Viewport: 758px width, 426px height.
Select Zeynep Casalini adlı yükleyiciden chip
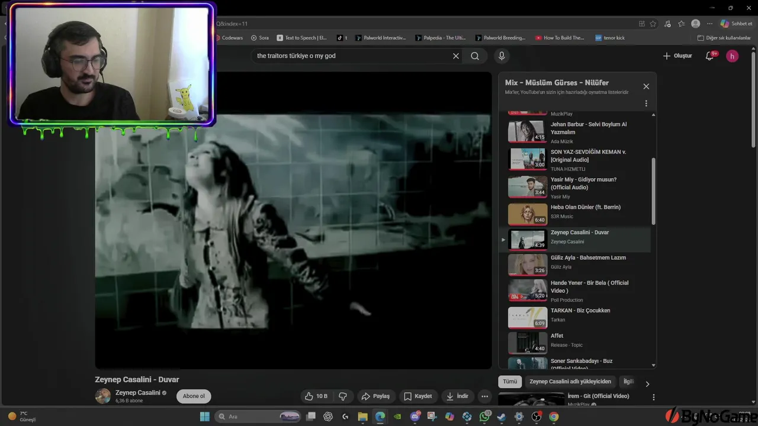570,382
